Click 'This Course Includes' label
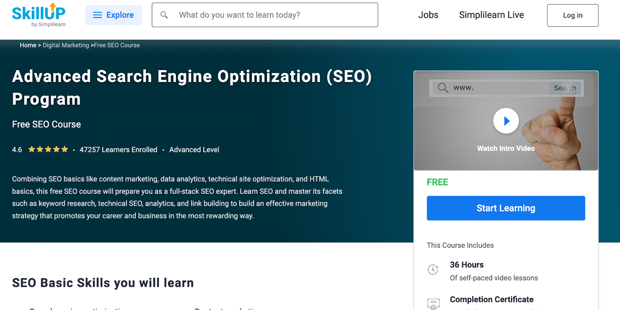The image size is (620, 310). coord(460,245)
